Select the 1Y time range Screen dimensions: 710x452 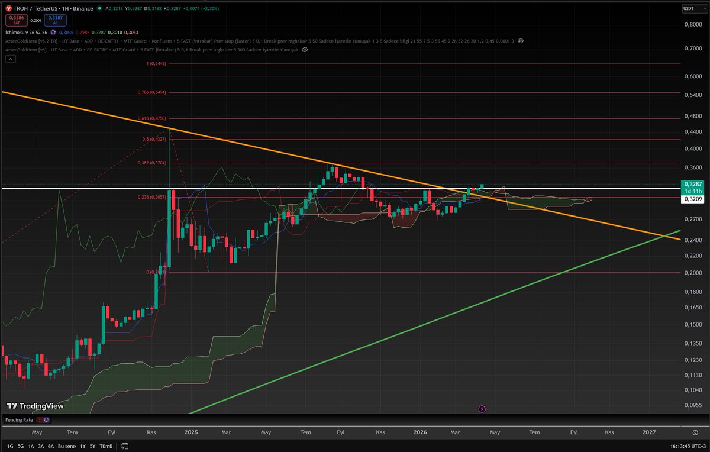(x=83, y=446)
